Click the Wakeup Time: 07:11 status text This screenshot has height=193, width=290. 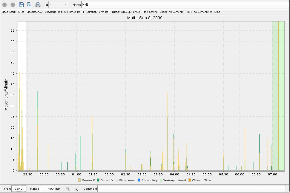(x=71, y=12)
